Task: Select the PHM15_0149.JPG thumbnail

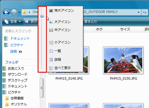Action: click(86, 60)
